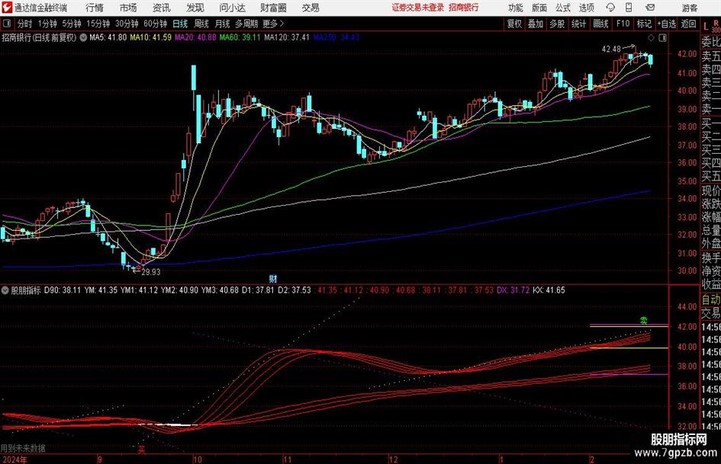Screen dimensions: 721x464
Task: Click the 通达信 red logo icon
Action: point(7,8)
